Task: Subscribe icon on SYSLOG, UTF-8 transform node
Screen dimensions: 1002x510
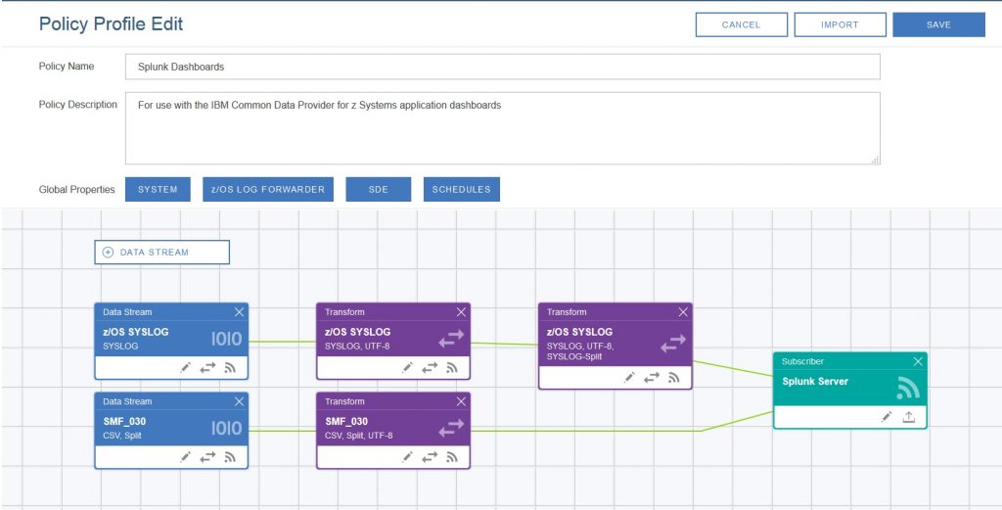Action: (452, 367)
